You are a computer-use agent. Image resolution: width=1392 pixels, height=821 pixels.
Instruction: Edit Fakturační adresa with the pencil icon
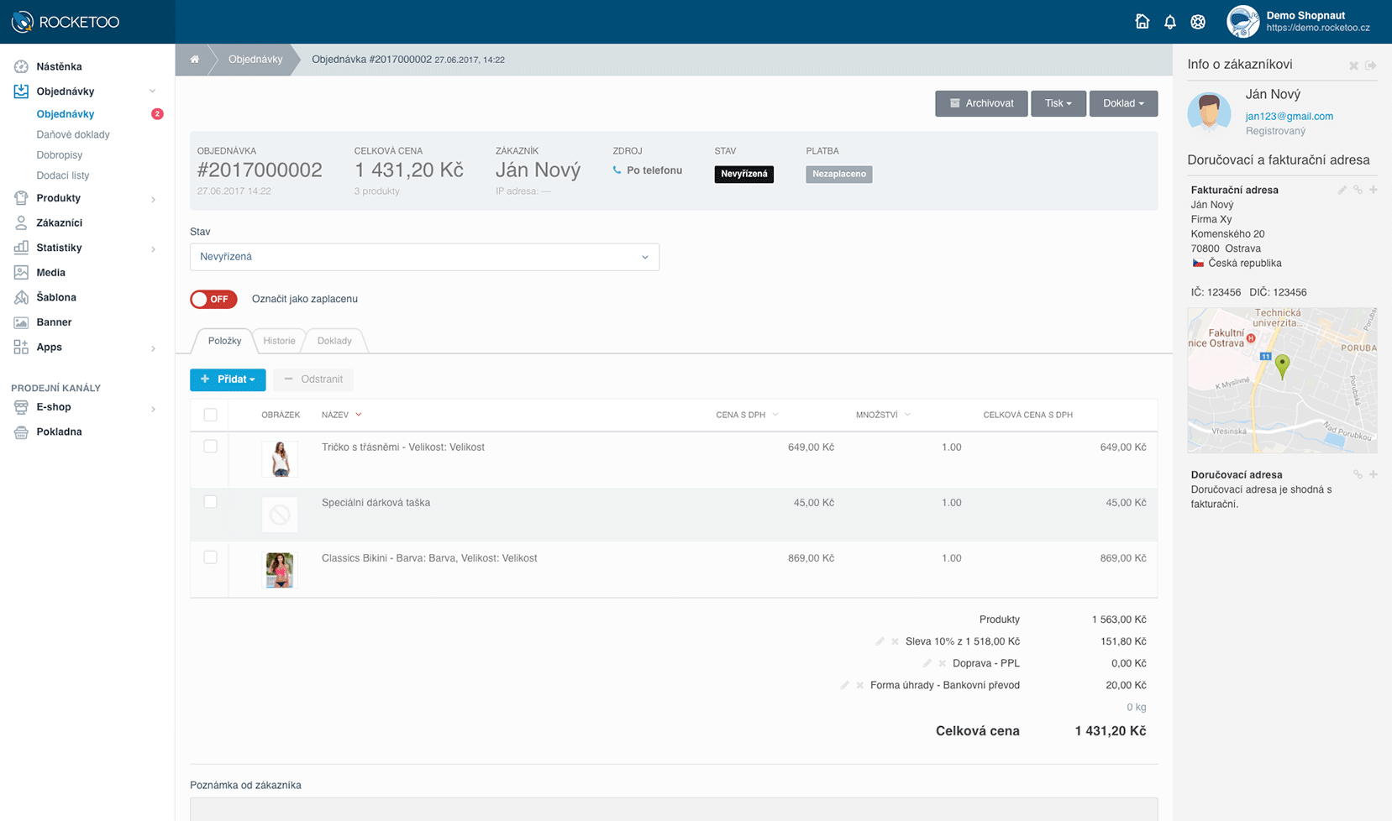pos(1342,191)
